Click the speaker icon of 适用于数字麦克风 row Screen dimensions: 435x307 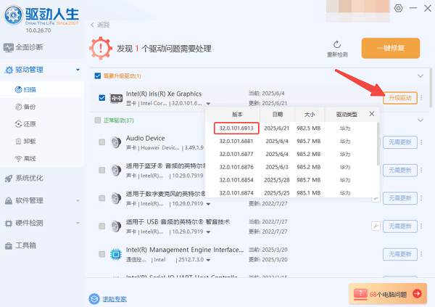point(116,198)
